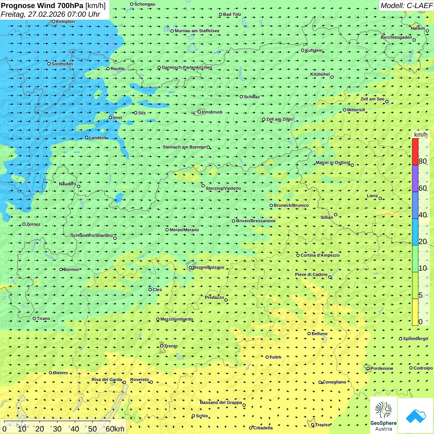
Task: Click the 'Berchtesgaden' label
Action: [x=396, y=37]
